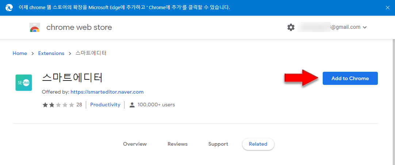Select the Related tab
This screenshot has width=395, height=165.
(258, 144)
